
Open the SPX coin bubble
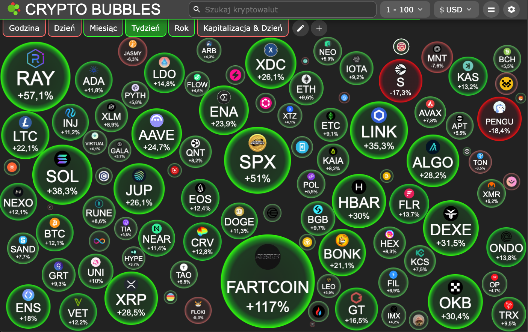(x=257, y=161)
